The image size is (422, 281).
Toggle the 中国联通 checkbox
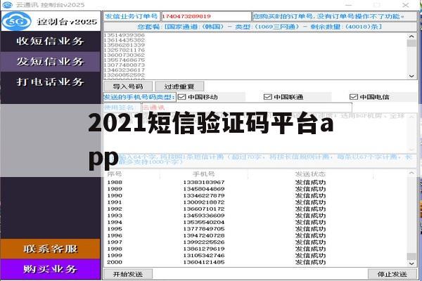267,97
